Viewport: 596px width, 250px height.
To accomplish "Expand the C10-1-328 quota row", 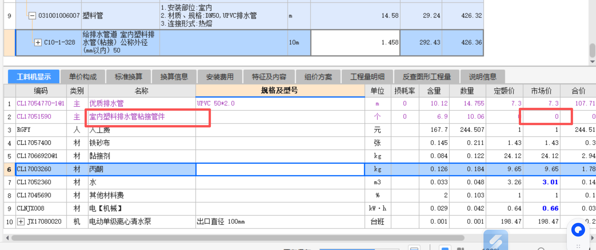I will (x=38, y=42).
